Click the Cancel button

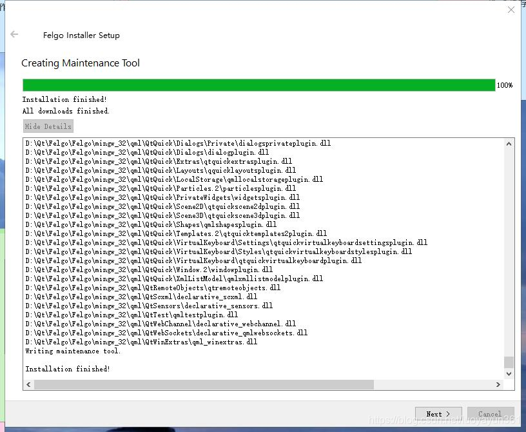(491, 414)
